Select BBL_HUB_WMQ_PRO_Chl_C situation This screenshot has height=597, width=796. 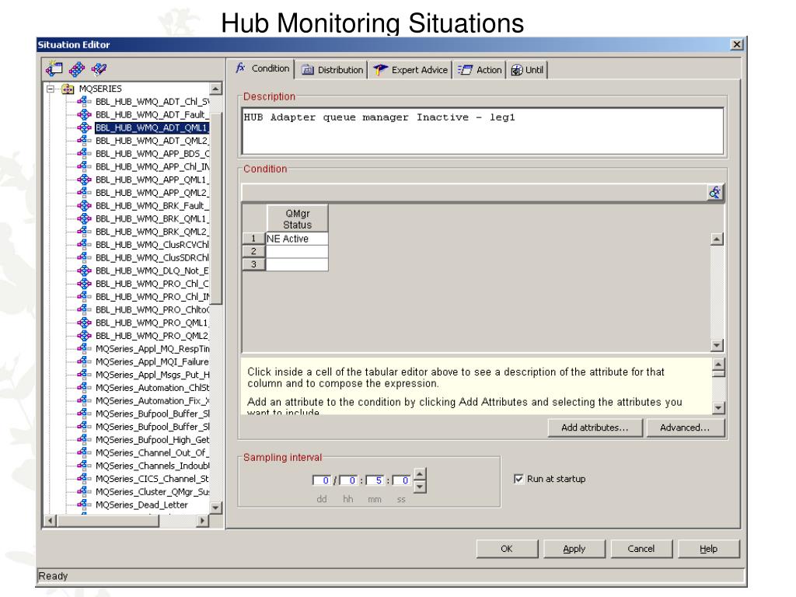click(x=152, y=284)
